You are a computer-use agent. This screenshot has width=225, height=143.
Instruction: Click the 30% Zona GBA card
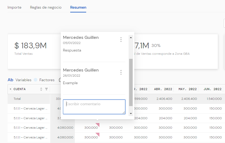[176, 52]
